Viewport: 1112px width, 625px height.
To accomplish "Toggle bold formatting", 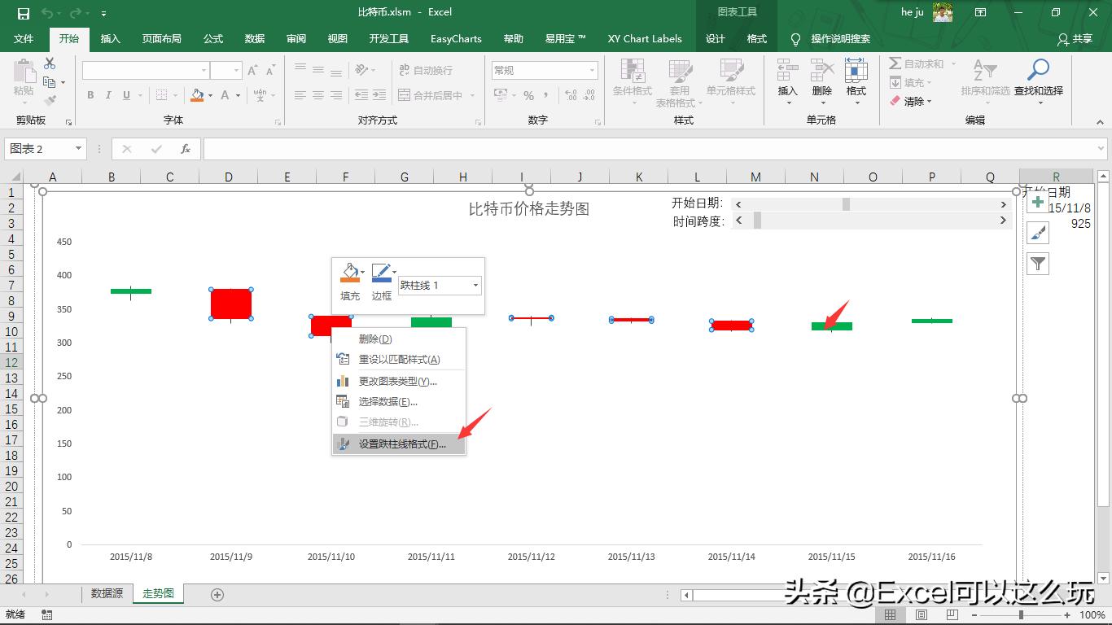I will click(x=90, y=95).
